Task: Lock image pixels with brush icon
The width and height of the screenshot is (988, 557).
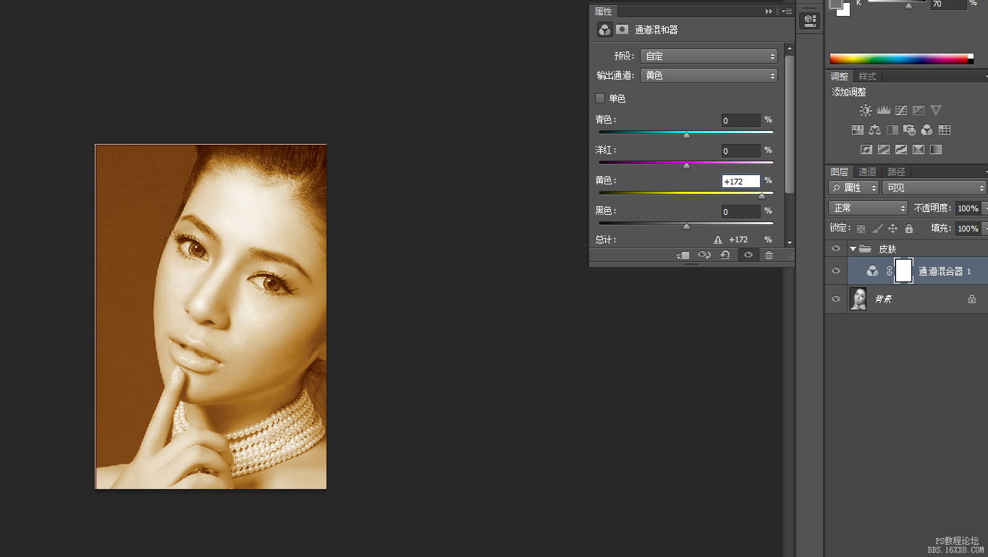Action: [x=877, y=229]
